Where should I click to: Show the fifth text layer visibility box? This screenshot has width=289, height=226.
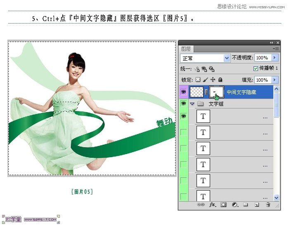(x=184, y=180)
